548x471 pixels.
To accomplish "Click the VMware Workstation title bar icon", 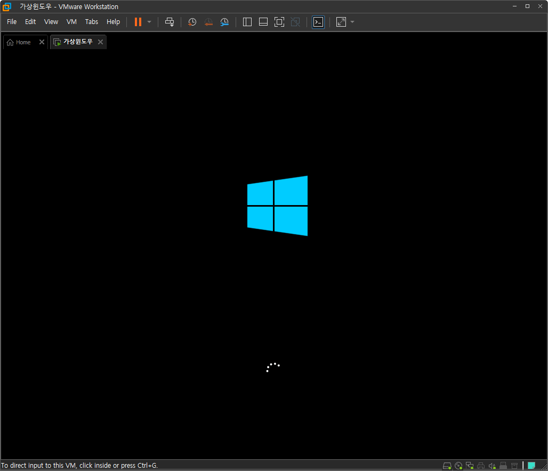I will point(7,6).
